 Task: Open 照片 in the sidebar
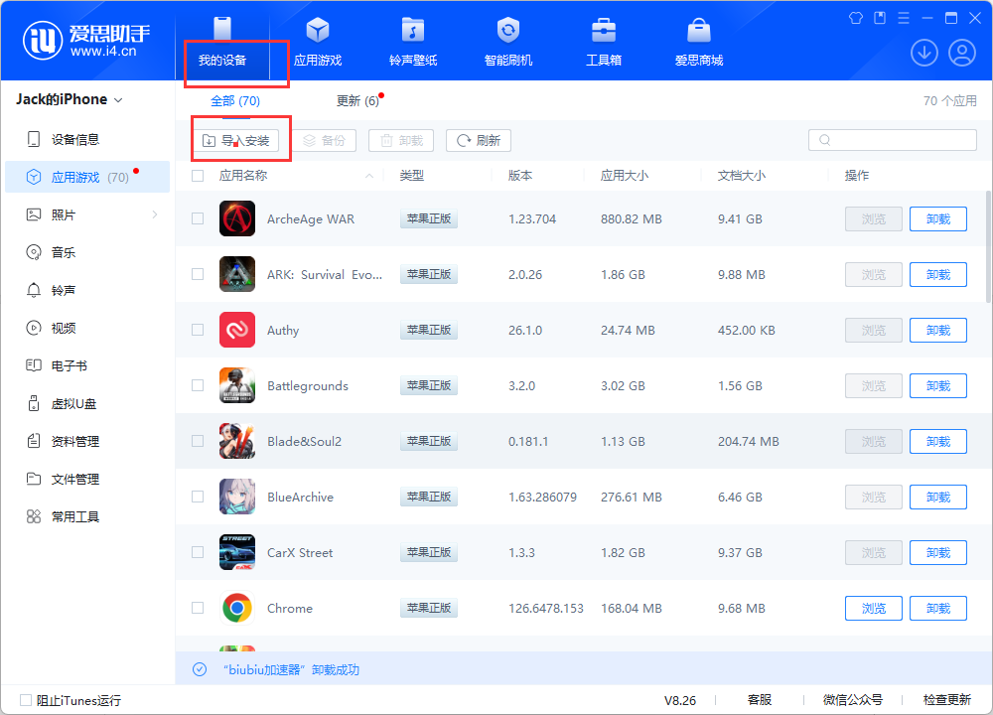(87, 214)
